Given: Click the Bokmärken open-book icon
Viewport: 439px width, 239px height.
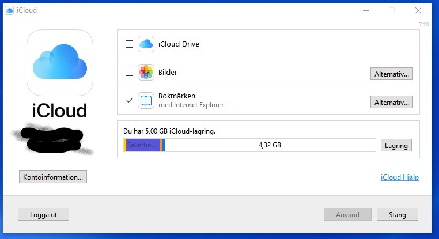Looking at the screenshot, I should click(146, 100).
